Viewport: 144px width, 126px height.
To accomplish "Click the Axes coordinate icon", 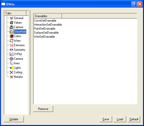I will (x=12, y=63).
